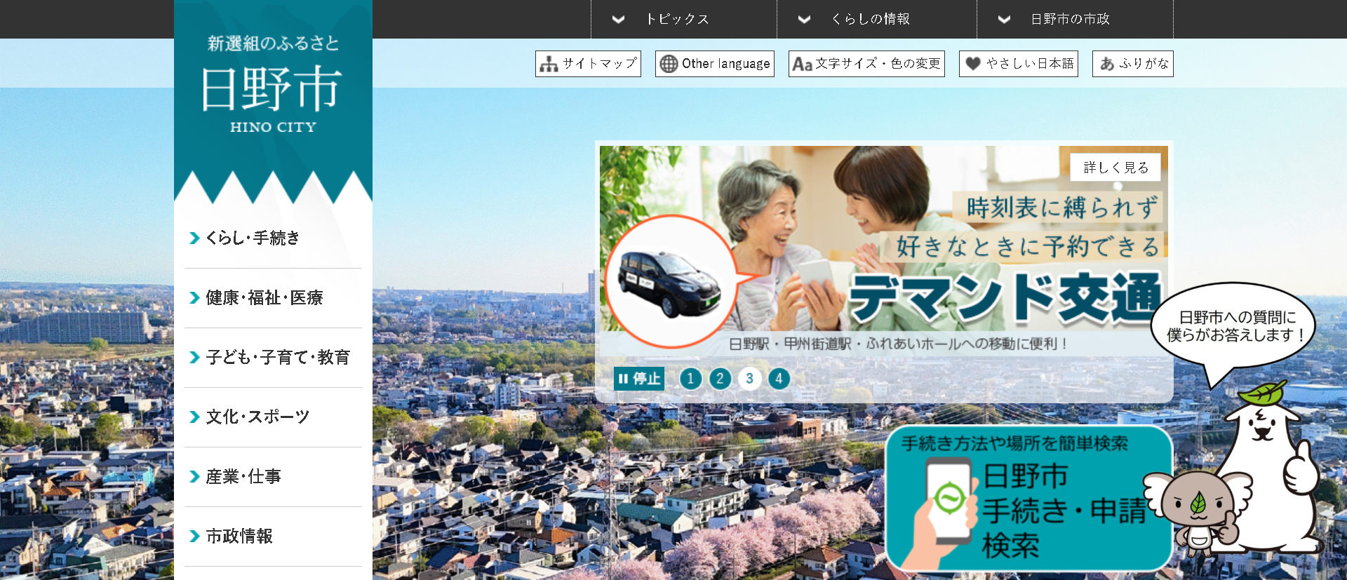Select the active slide 3 indicator
This screenshot has height=580, width=1347.
point(749,379)
